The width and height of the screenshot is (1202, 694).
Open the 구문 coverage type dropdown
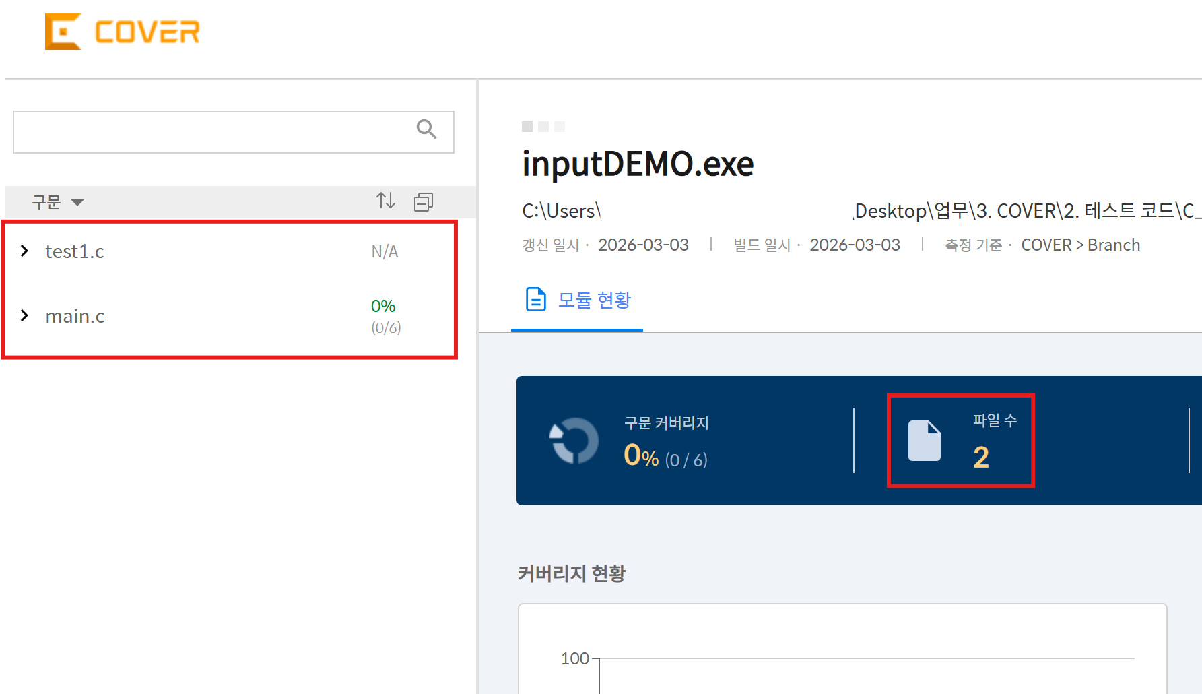pyautogui.click(x=58, y=202)
